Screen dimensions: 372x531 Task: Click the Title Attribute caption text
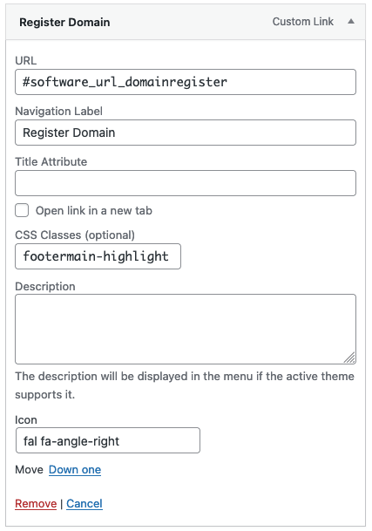51,161
